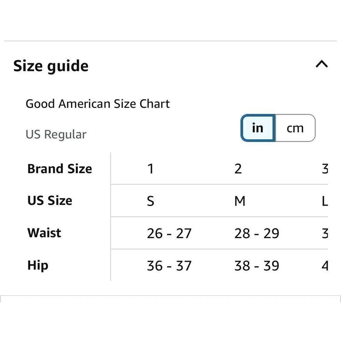This screenshot has width=341, height=341.
Task: Click the Hip row label
Action: [x=38, y=265]
